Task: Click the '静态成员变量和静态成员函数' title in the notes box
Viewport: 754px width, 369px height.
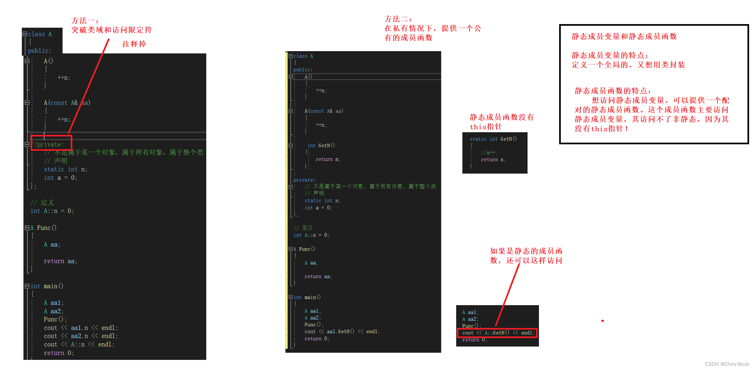Action: [x=624, y=36]
